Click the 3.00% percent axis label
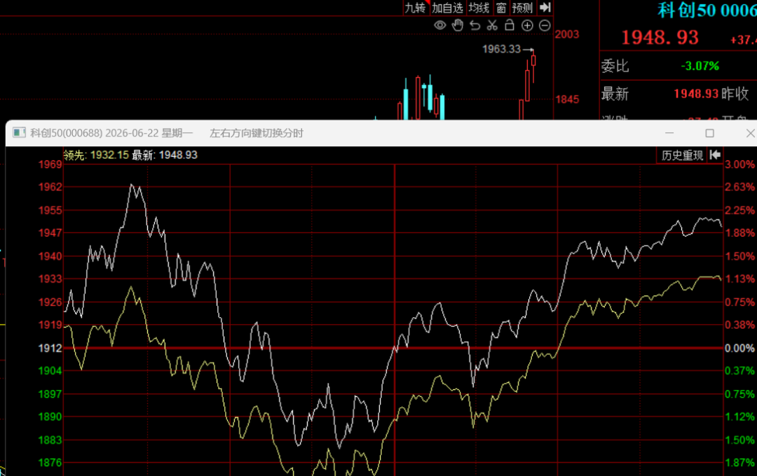757x476 pixels. pyautogui.click(x=739, y=164)
